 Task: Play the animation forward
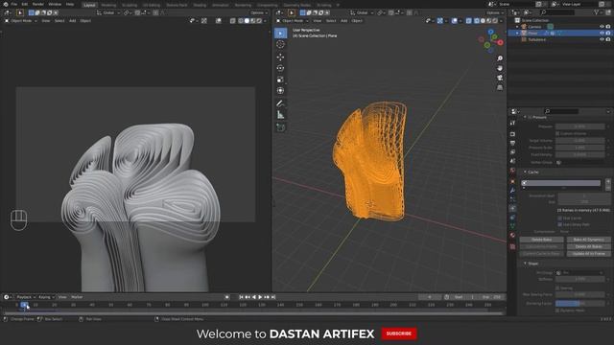[260, 297]
